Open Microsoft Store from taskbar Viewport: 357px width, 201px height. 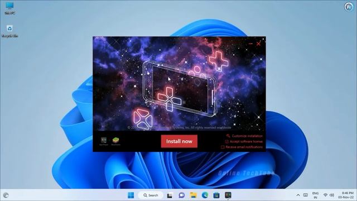(216, 195)
